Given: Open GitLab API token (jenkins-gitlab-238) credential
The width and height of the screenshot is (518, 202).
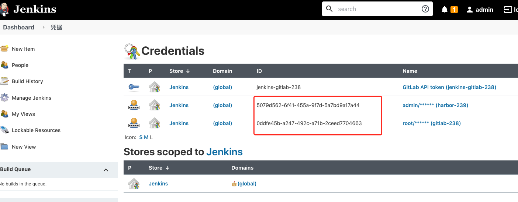Looking at the screenshot, I should pyautogui.click(x=449, y=87).
